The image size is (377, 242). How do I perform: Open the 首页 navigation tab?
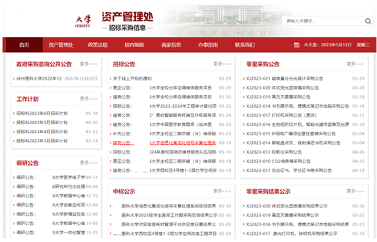(x=24, y=45)
